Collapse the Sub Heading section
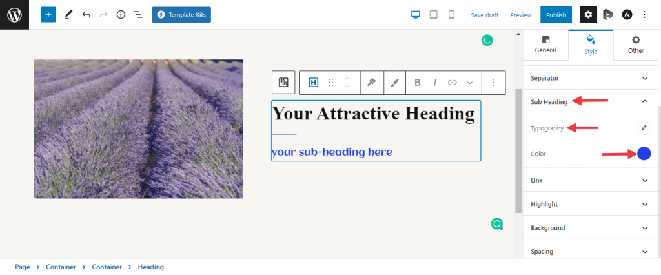Viewport: 661px width, 275px height. pos(644,101)
